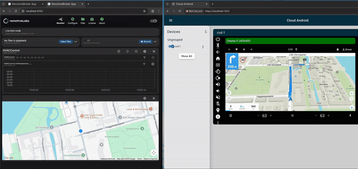Viewport: 358px width, 169px height.
Task: Open the cvd-1 more options menu
Action: [x=203, y=47]
